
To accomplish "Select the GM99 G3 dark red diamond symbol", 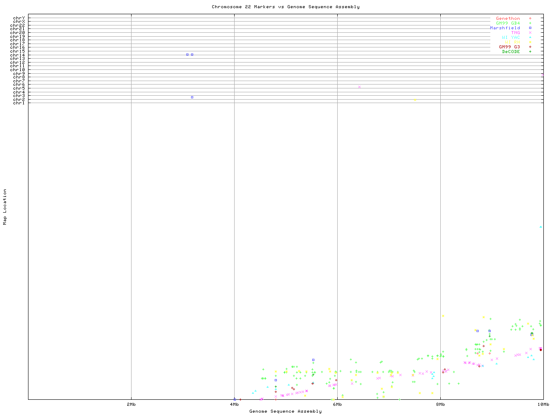I will point(530,47).
